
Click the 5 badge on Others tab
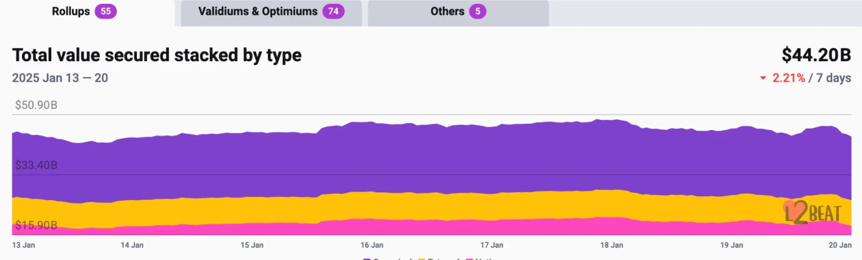(x=478, y=12)
